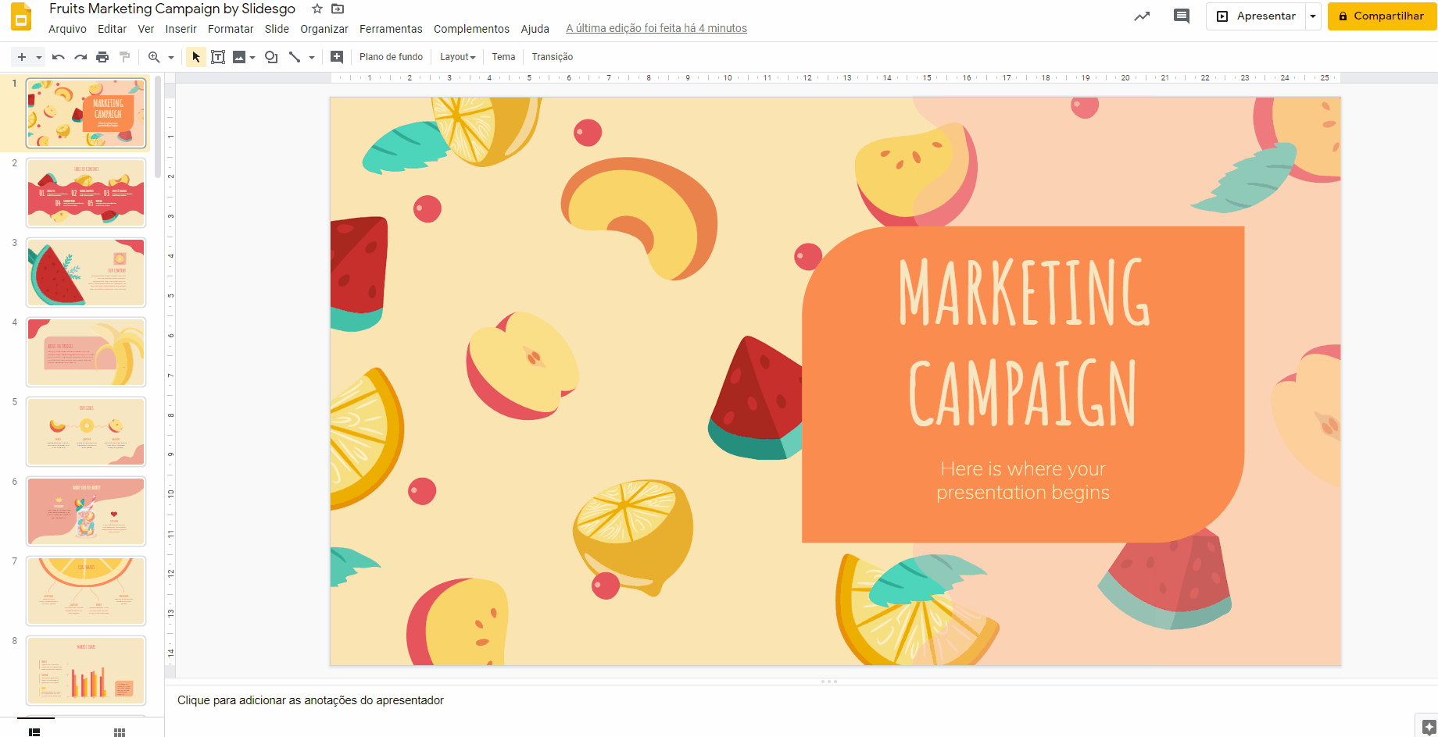Click the Tema button
This screenshot has height=737, width=1438.
(503, 57)
